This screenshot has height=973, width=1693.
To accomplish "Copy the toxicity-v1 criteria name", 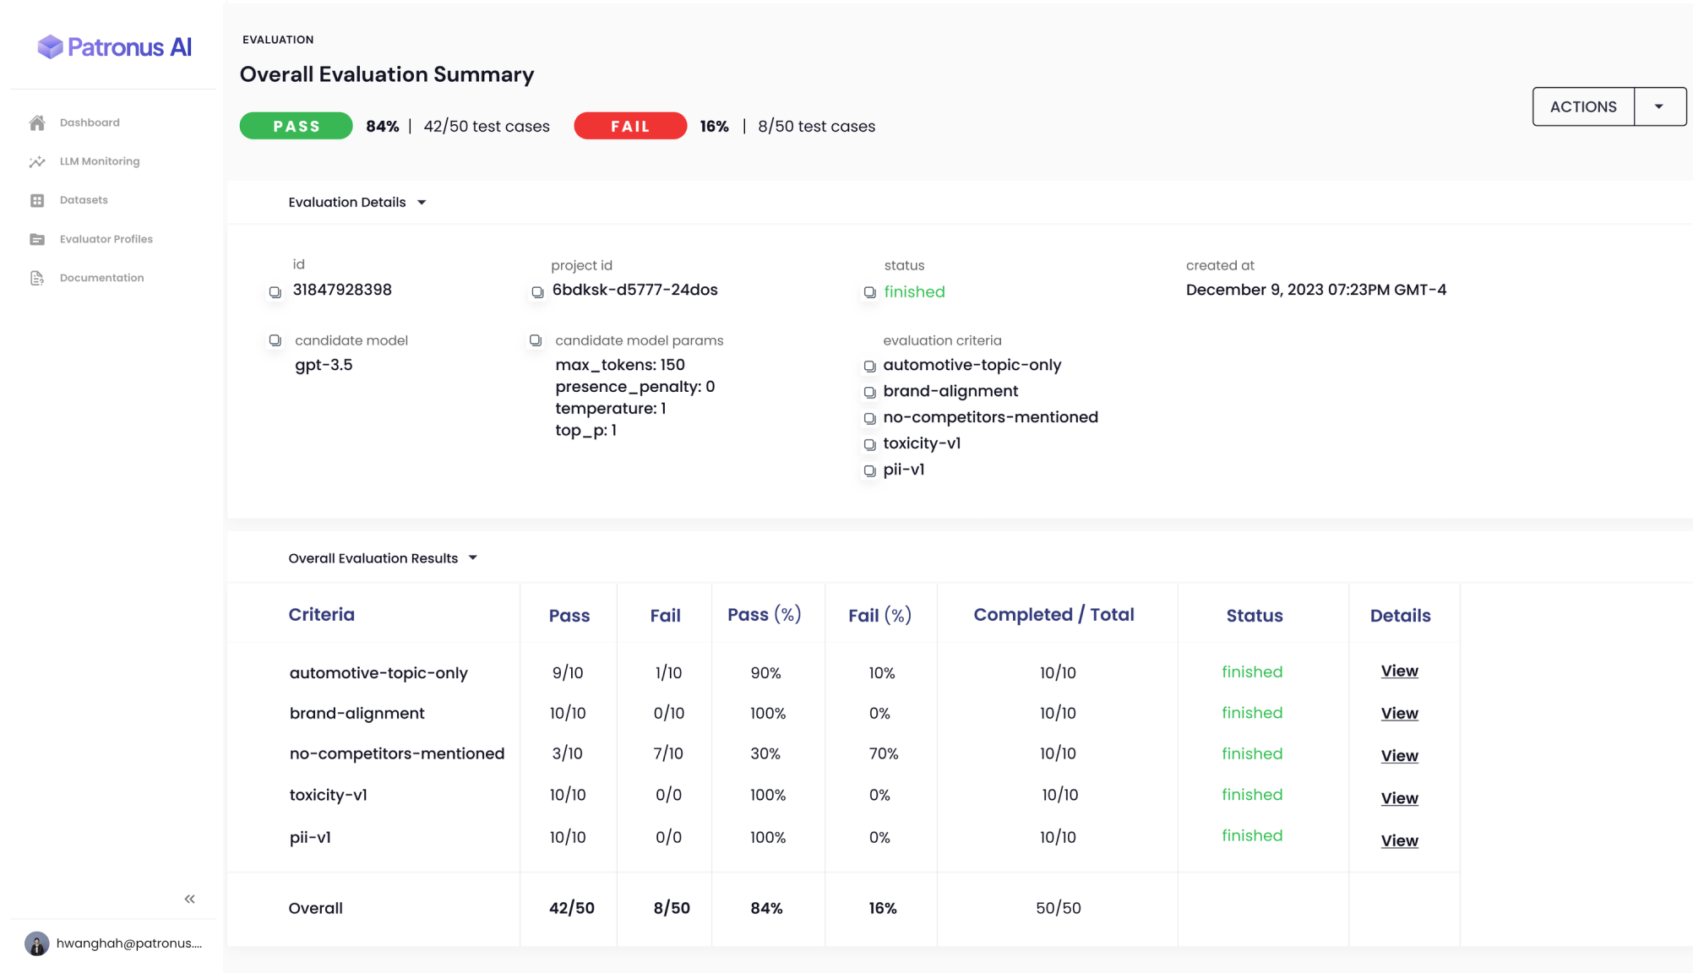I will tap(869, 445).
